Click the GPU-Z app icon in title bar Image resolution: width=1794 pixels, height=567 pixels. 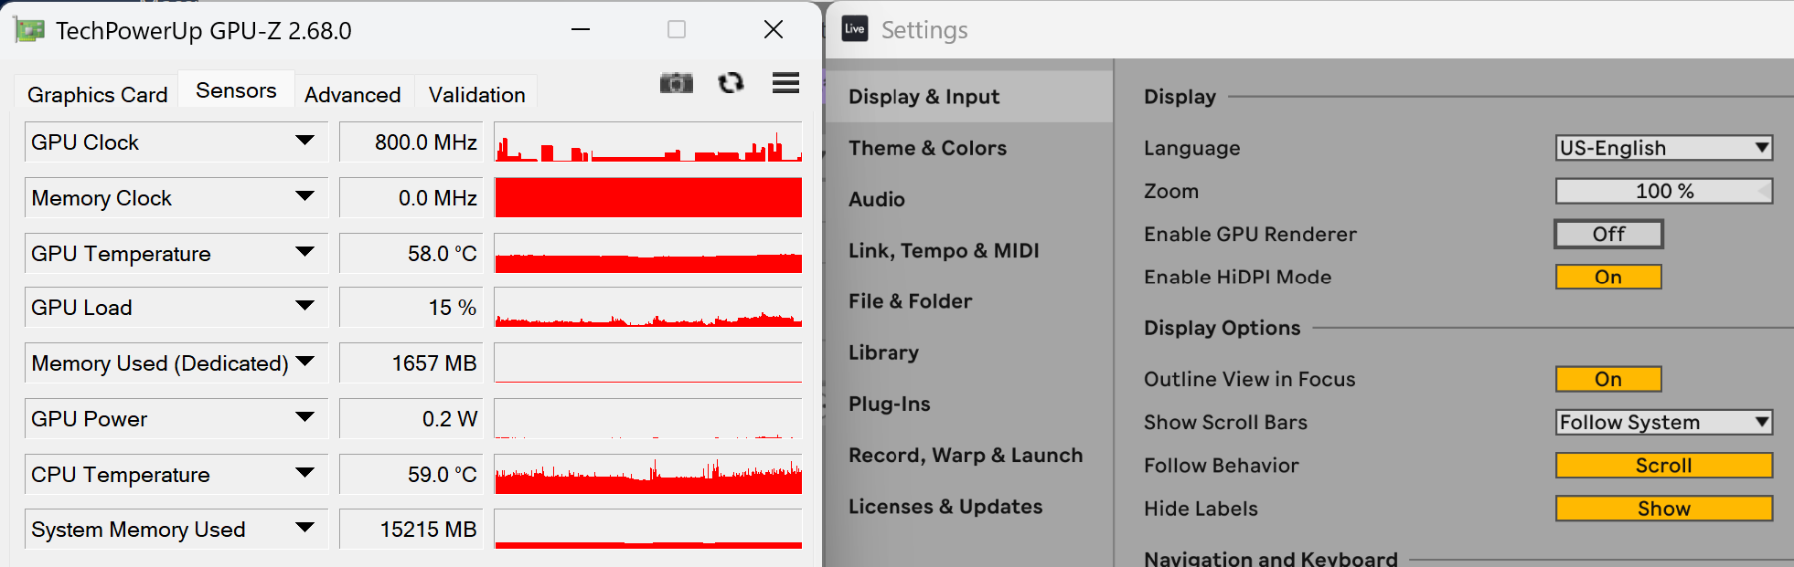pos(29,31)
